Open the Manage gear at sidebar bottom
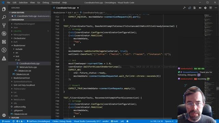 4,115
